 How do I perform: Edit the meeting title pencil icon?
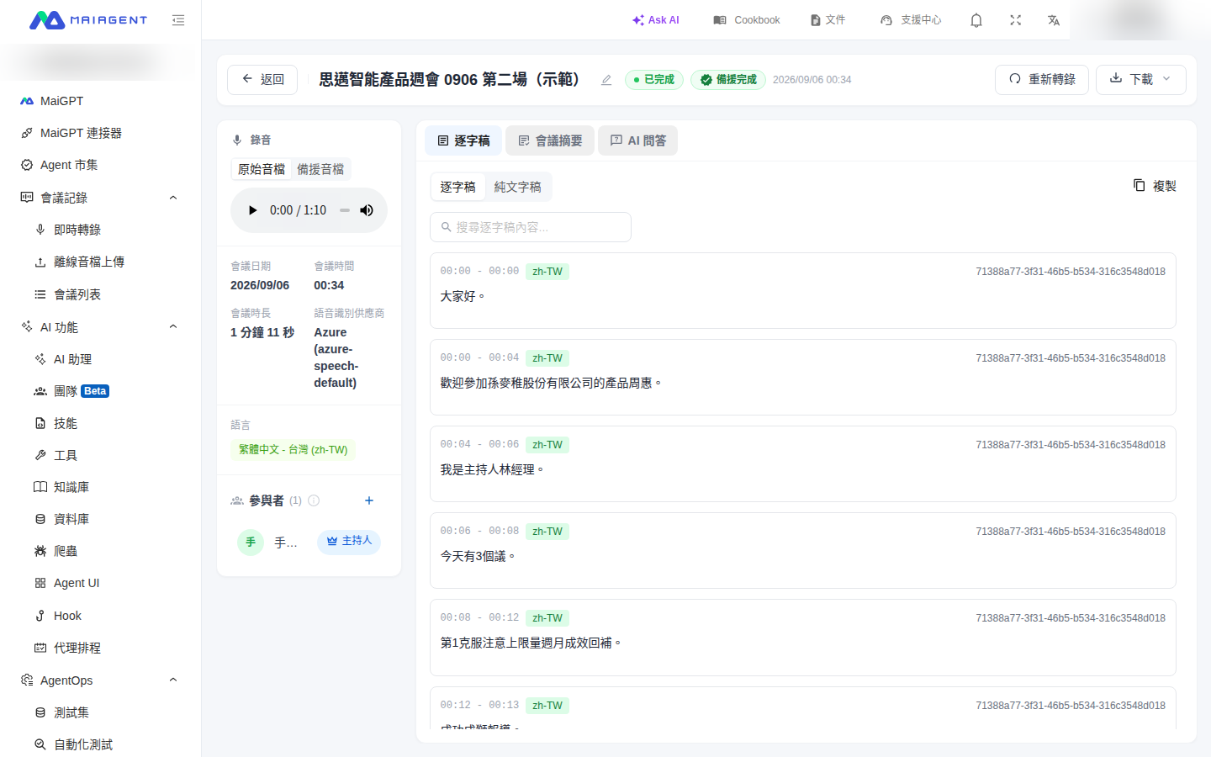pyautogui.click(x=606, y=80)
